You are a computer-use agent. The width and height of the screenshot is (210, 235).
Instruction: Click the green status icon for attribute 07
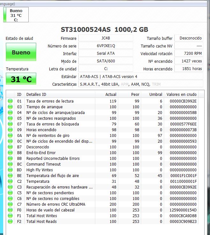pyautogui.click(x=10, y=124)
